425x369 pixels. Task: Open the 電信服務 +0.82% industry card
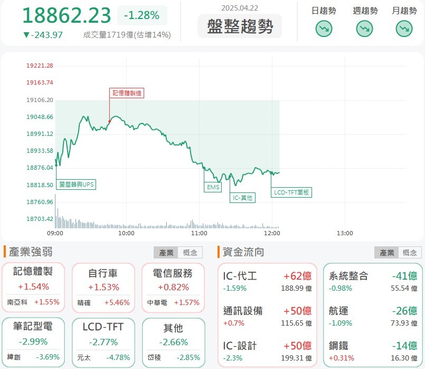pos(173,288)
